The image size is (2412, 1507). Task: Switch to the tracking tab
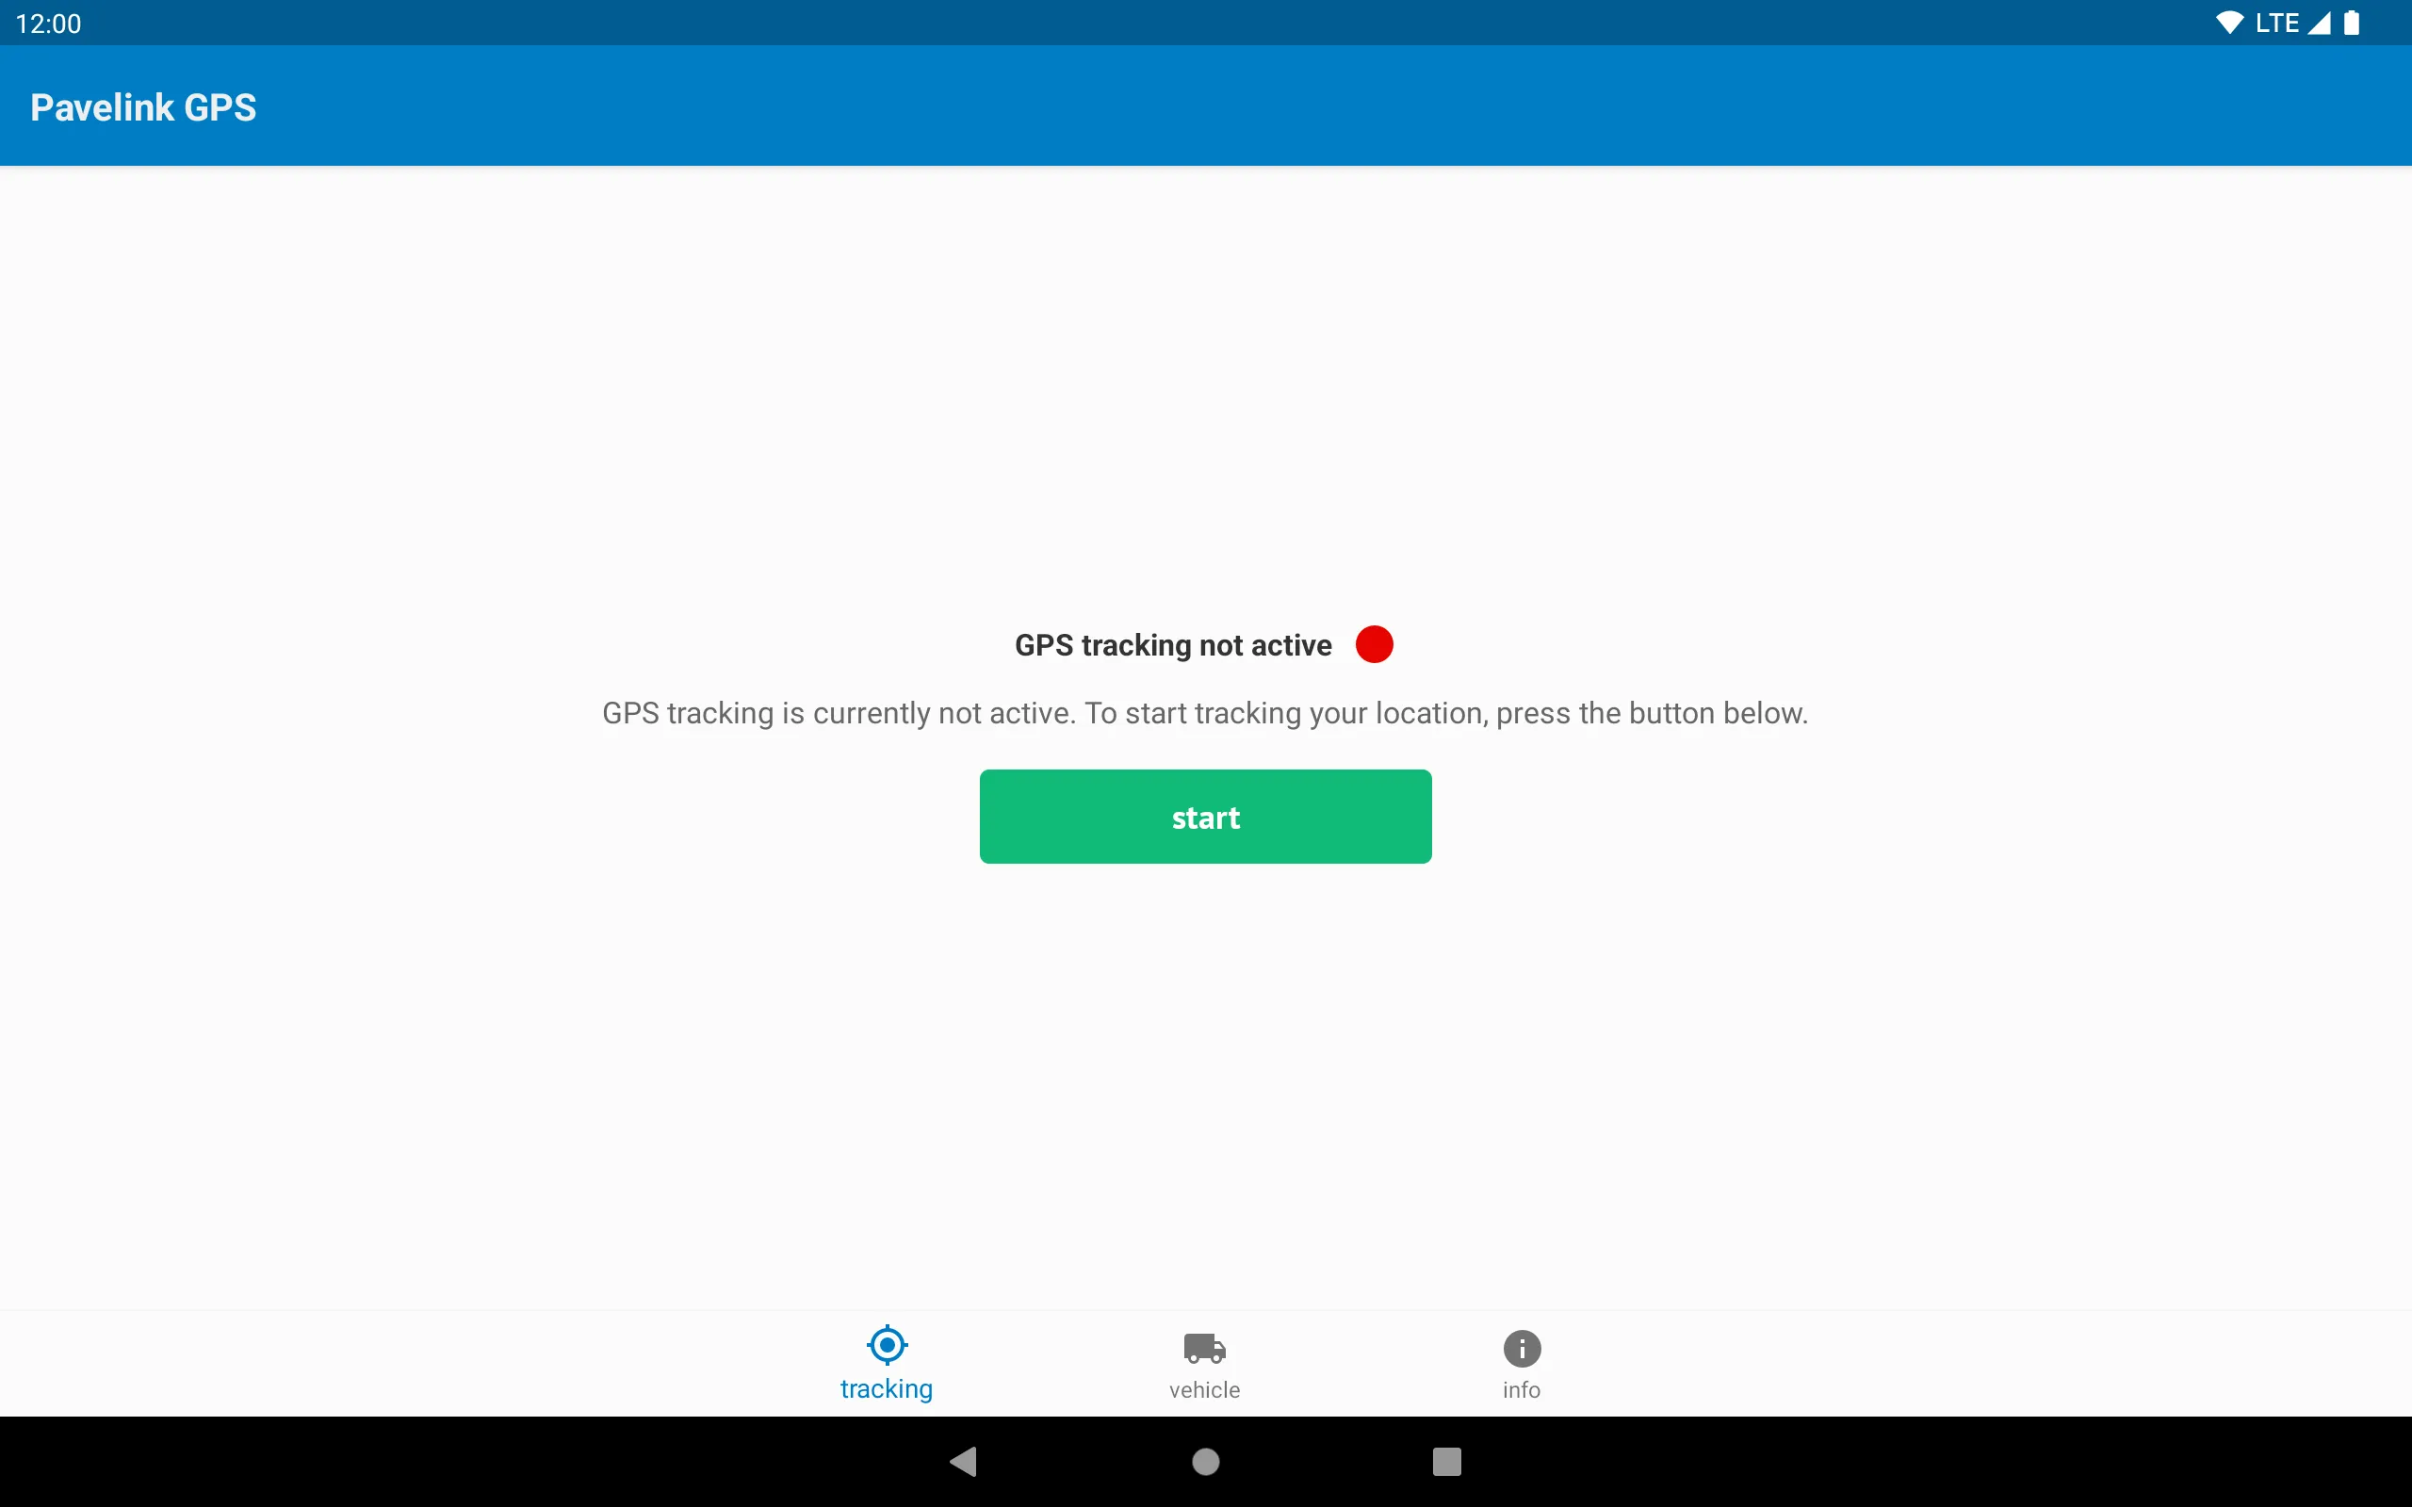(x=886, y=1365)
